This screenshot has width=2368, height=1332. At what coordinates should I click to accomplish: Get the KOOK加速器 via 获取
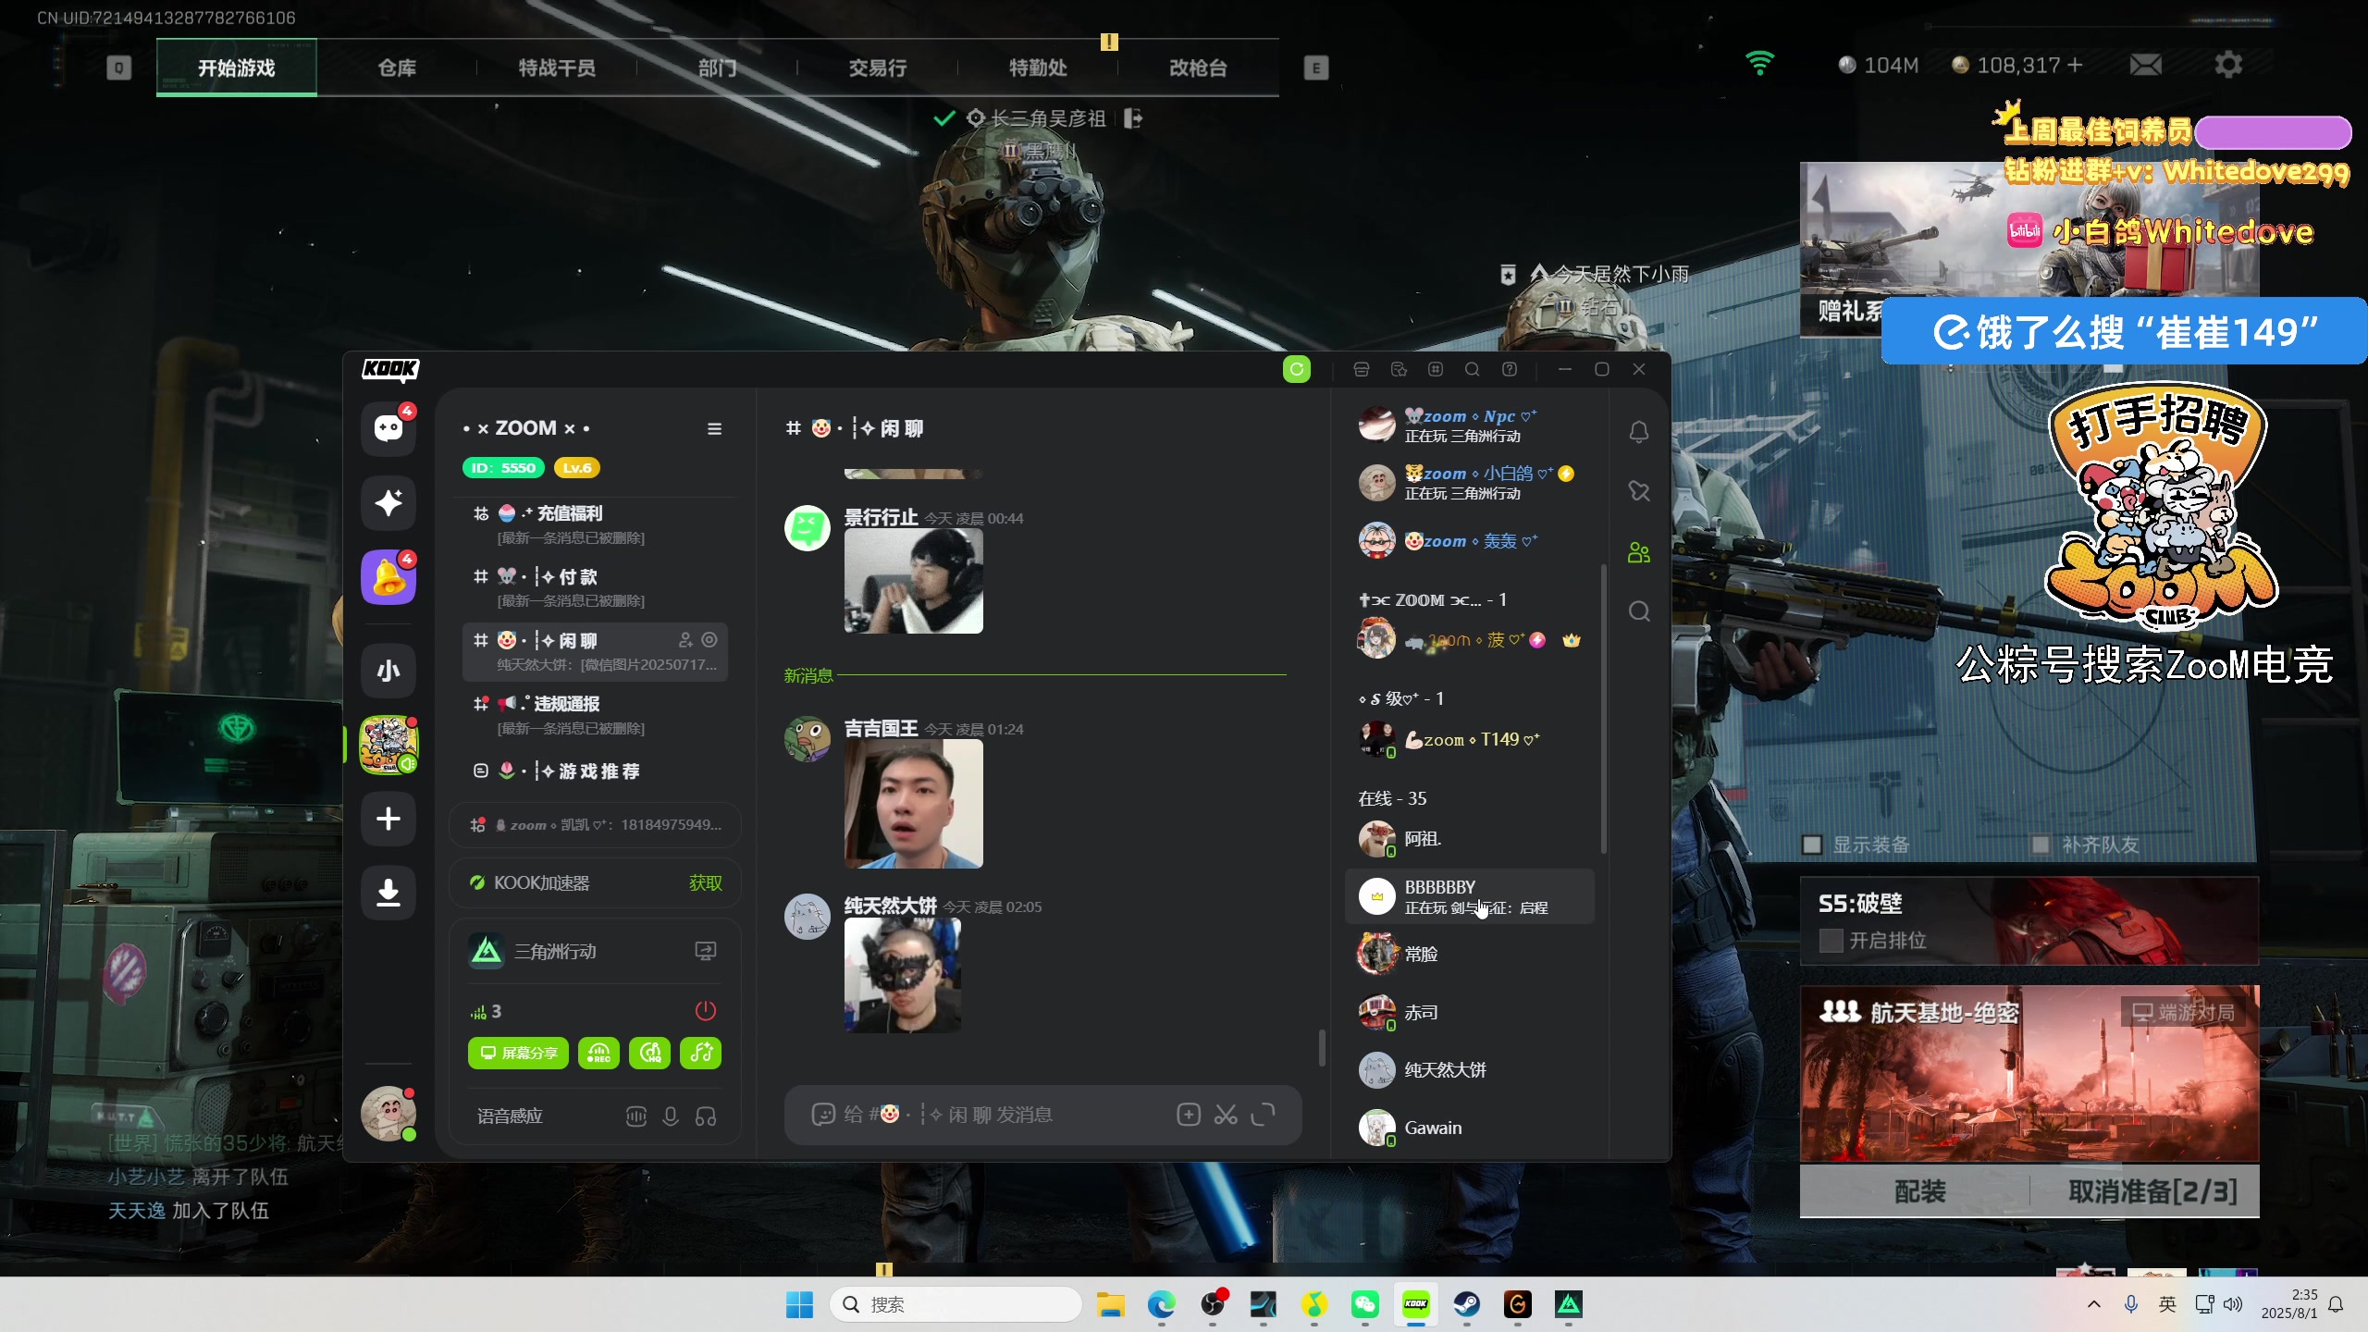tap(706, 883)
